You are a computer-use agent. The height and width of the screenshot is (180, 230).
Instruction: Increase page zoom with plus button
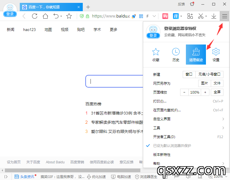pyautogui.click(x=205, y=92)
